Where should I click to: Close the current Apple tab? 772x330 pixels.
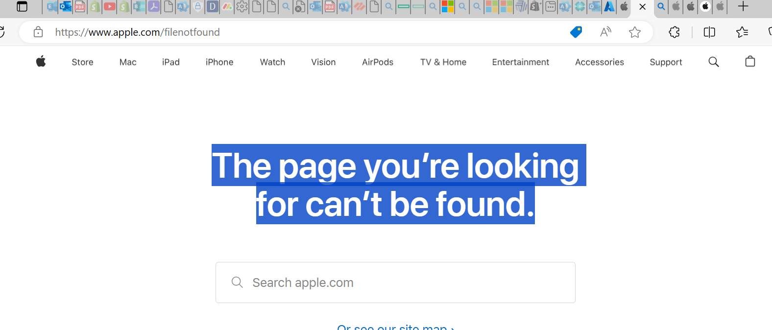coord(643,7)
